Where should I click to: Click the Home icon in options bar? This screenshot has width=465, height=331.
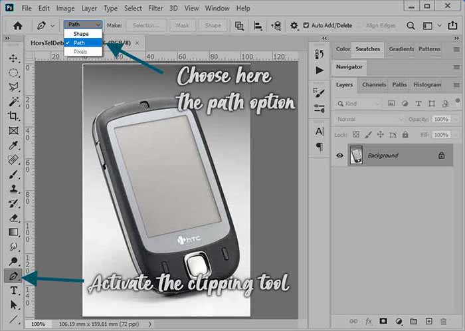(18, 26)
